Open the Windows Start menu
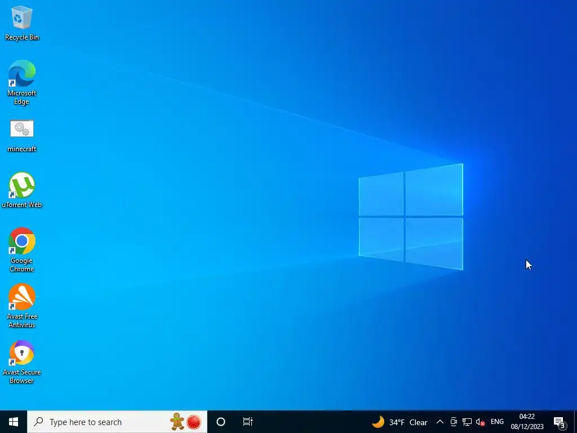The height and width of the screenshot is (433, 577). tap(14, 422)
